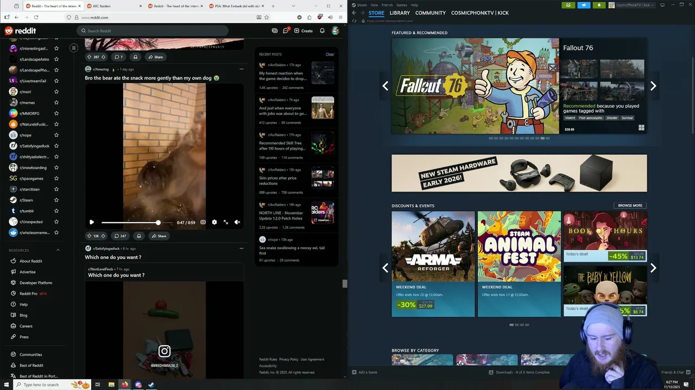Open the View menu in Steam
695x390 pixels.
pos(374,5)
